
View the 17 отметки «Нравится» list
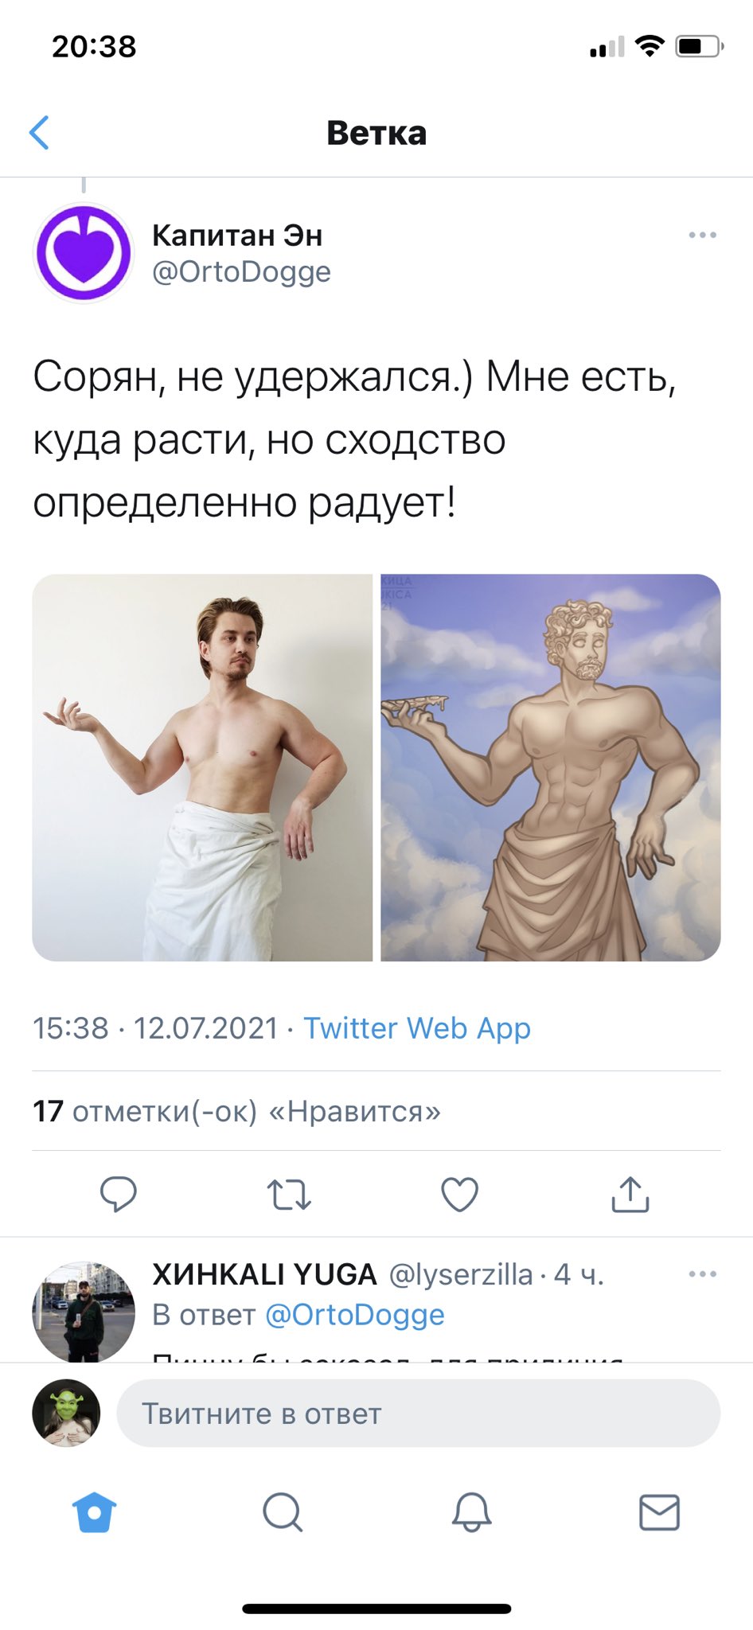[236, 1111]
